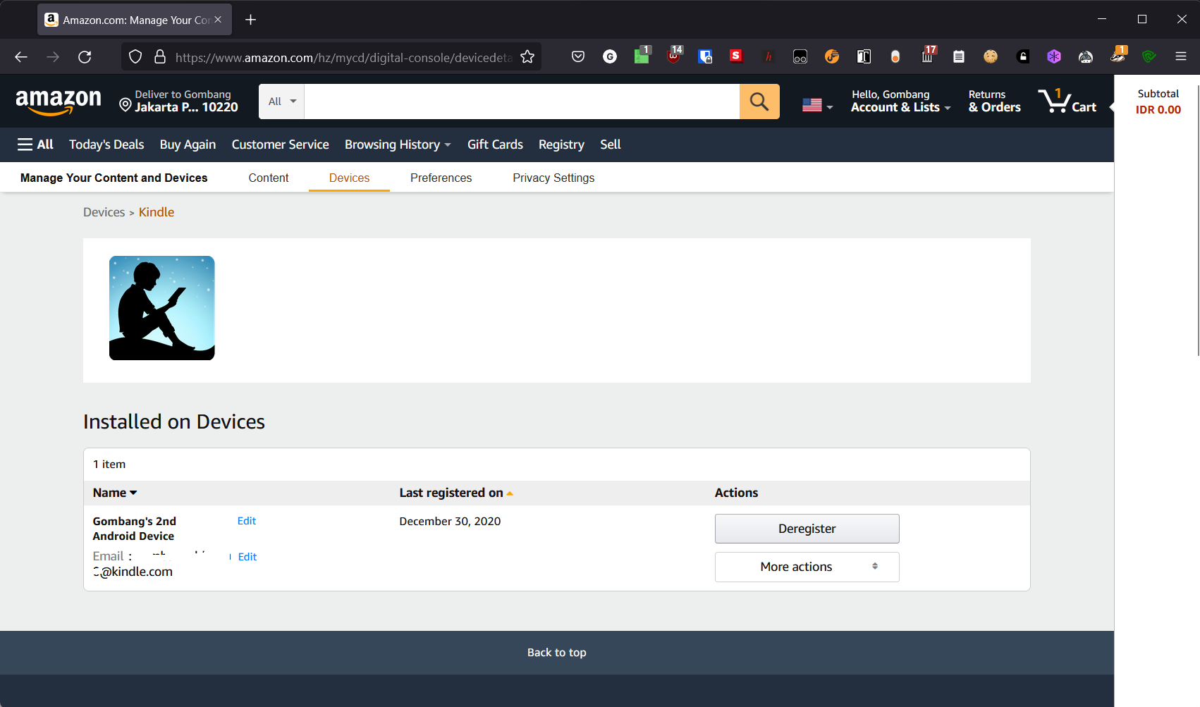The image size is (1200, 707).
Task: Click the red S extension icon
Action: pos(736,56)
